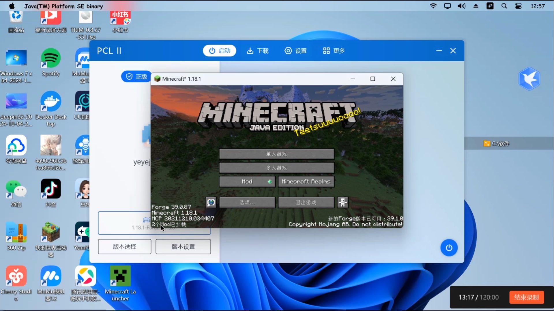Open the Minecraft Launcher creeper icon
Viewport: 554px width, 311px height.
coord(120,276)
